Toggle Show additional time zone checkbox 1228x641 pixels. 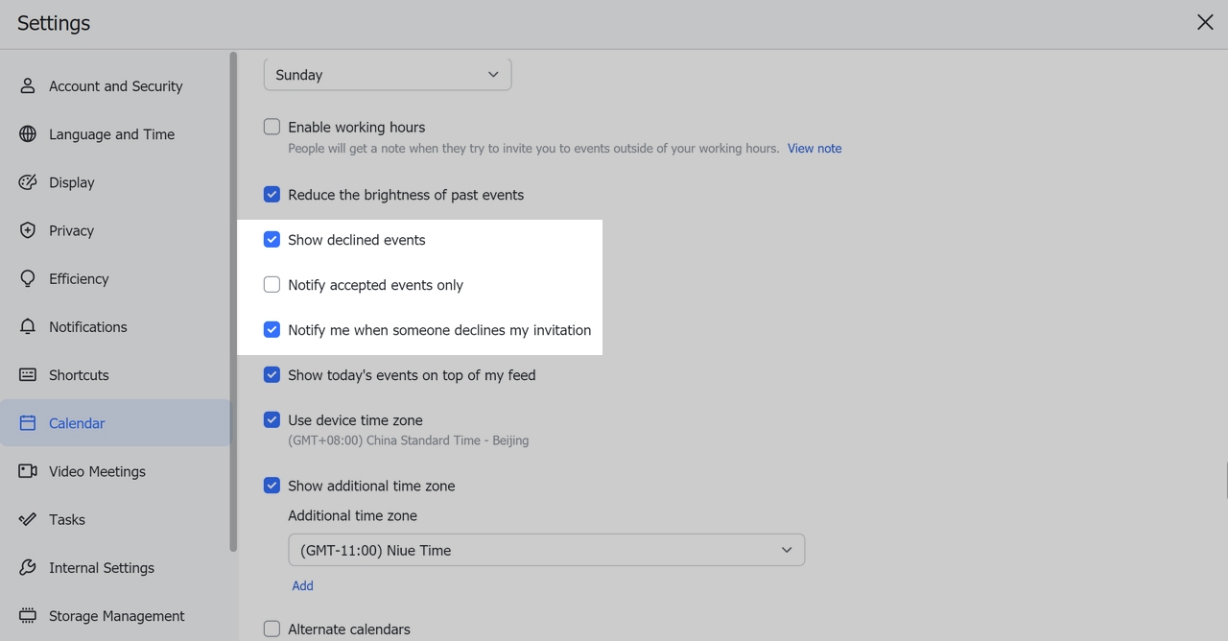pos(272,486)
